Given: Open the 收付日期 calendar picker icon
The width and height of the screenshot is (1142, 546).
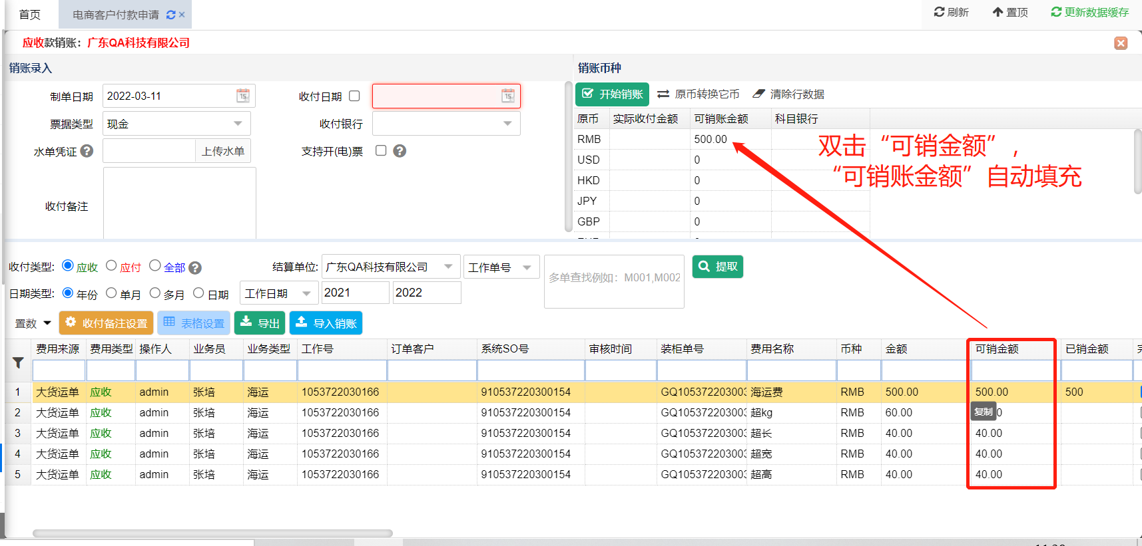Looking at the screenshot, I should click(508, 96).
